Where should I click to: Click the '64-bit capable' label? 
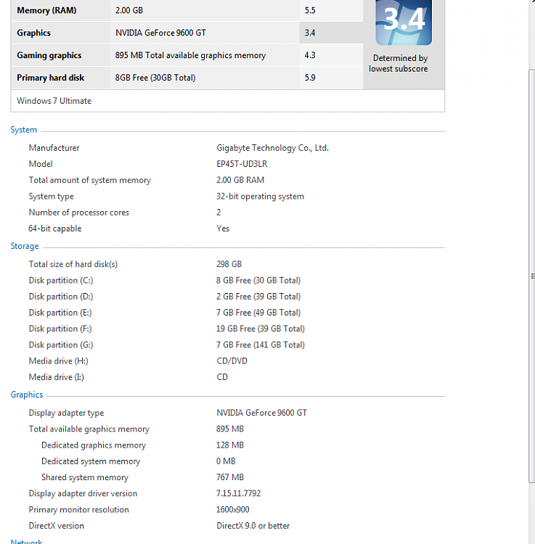[x=55, y=228]
